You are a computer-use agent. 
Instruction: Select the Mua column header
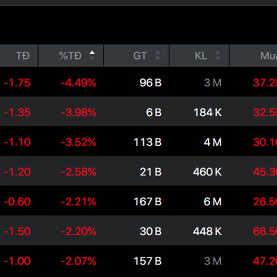tap(253, 55)
